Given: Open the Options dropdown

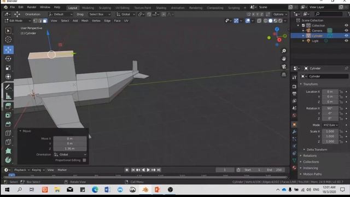Looking at the screenshot, I should (x=280, y=14).
